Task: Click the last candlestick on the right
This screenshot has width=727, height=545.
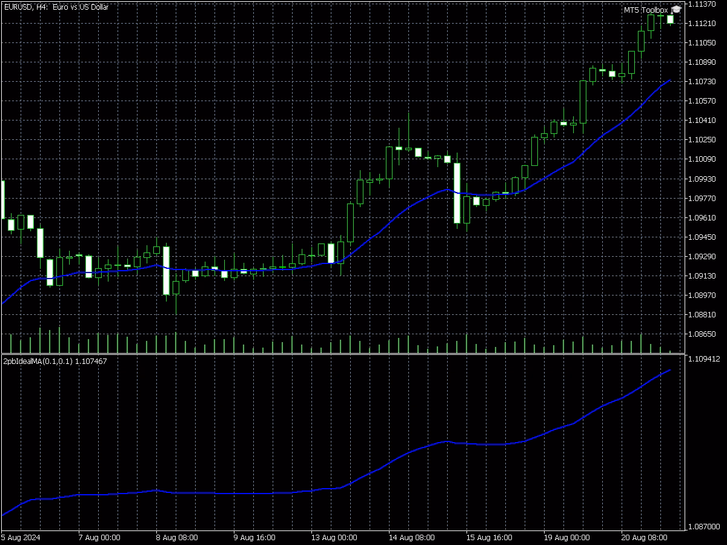Action: 670,19
